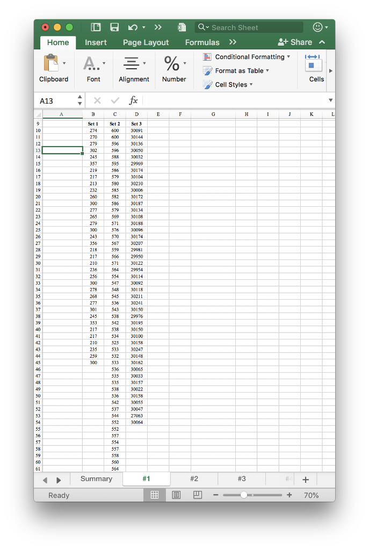This screenshot has height=550, width=369.
Task: Click the Clipboard paste icon
Action: point(51,63)
